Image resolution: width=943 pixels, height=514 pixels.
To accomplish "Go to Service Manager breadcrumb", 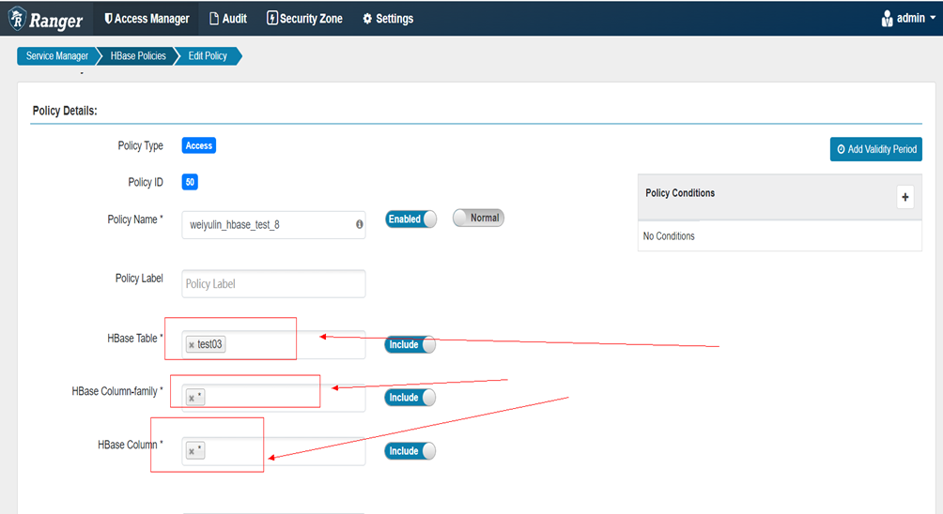I will tap(57, 56).
